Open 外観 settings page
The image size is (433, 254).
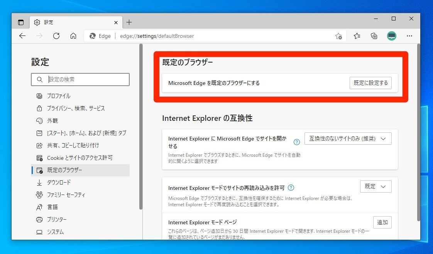click(80, 121)
